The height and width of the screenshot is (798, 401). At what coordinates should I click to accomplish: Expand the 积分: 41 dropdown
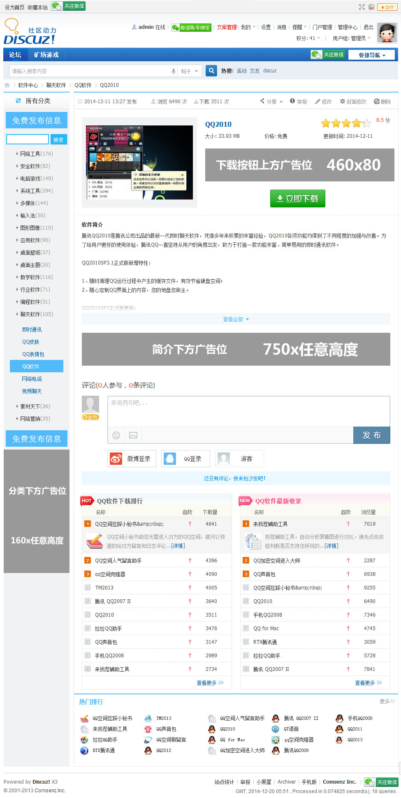click(308, 38)
